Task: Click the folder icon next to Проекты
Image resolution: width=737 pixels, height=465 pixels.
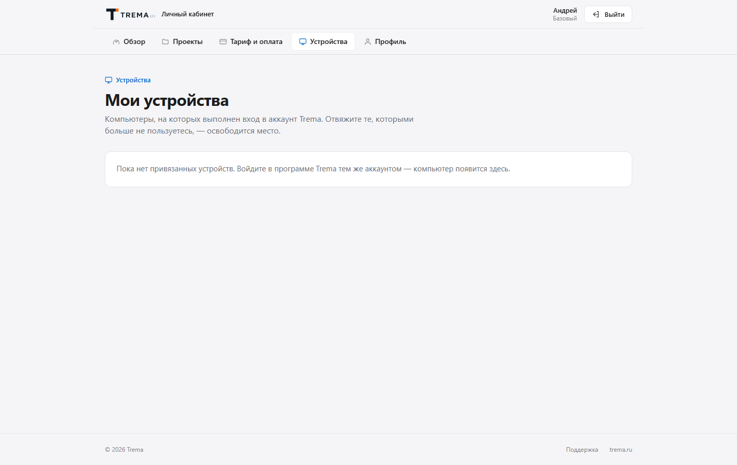Action: 165,42
